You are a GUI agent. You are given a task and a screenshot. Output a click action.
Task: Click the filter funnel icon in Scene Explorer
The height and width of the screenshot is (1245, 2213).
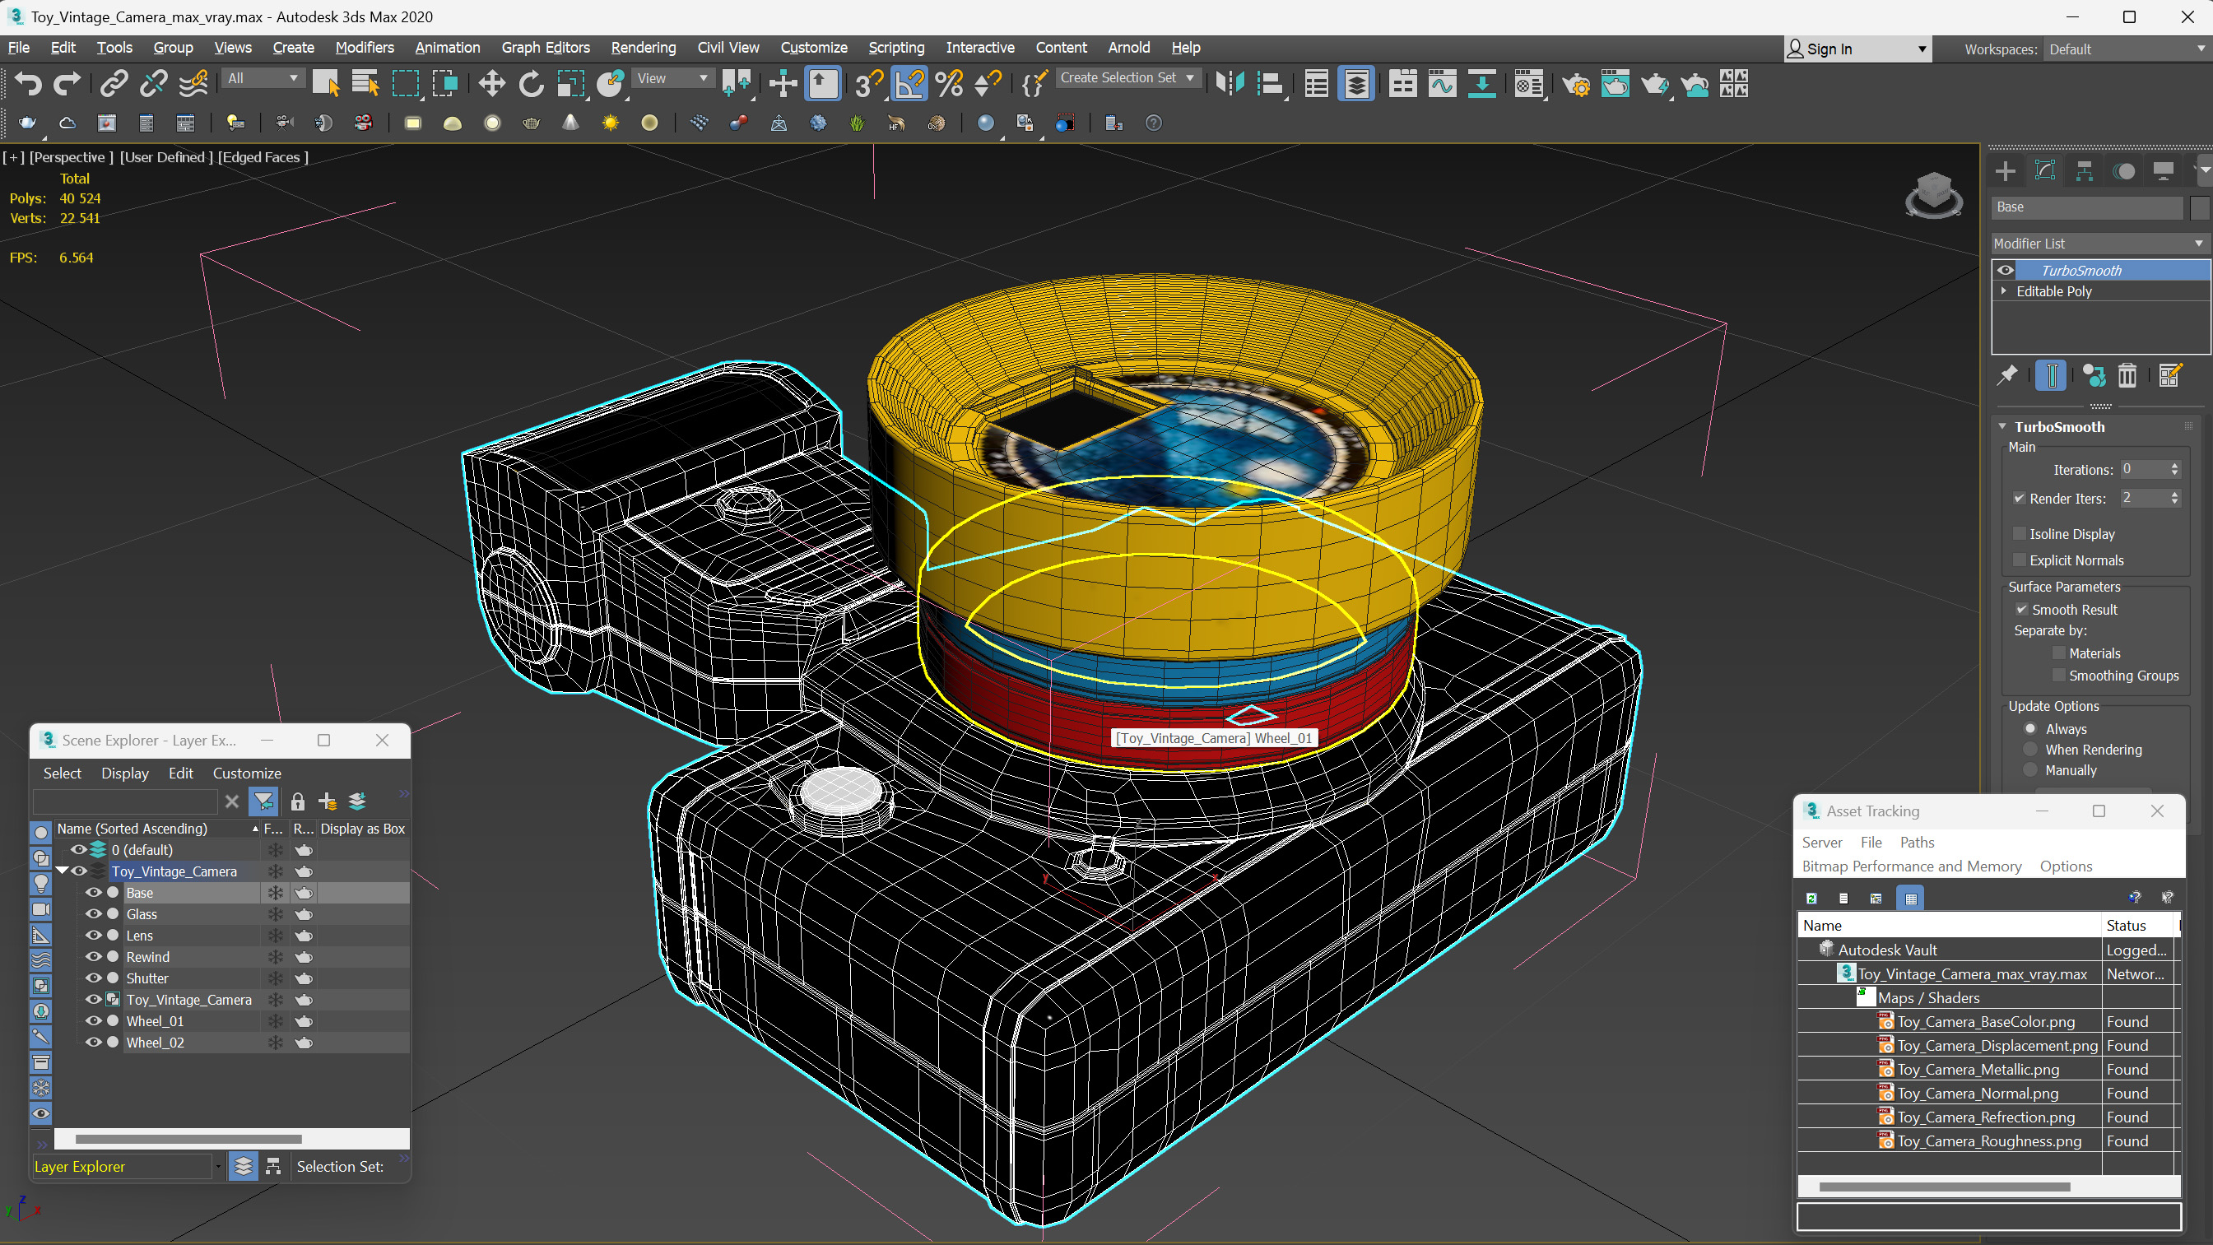(263, 801)
